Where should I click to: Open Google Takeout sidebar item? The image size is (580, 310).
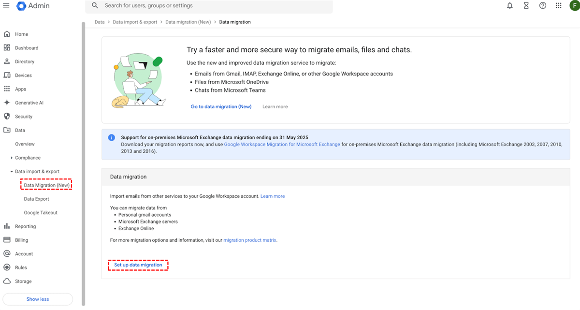click(41, 213)
